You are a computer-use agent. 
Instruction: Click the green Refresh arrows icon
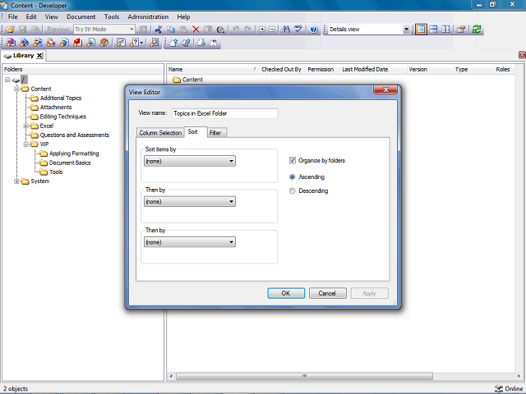pos(477,30)
